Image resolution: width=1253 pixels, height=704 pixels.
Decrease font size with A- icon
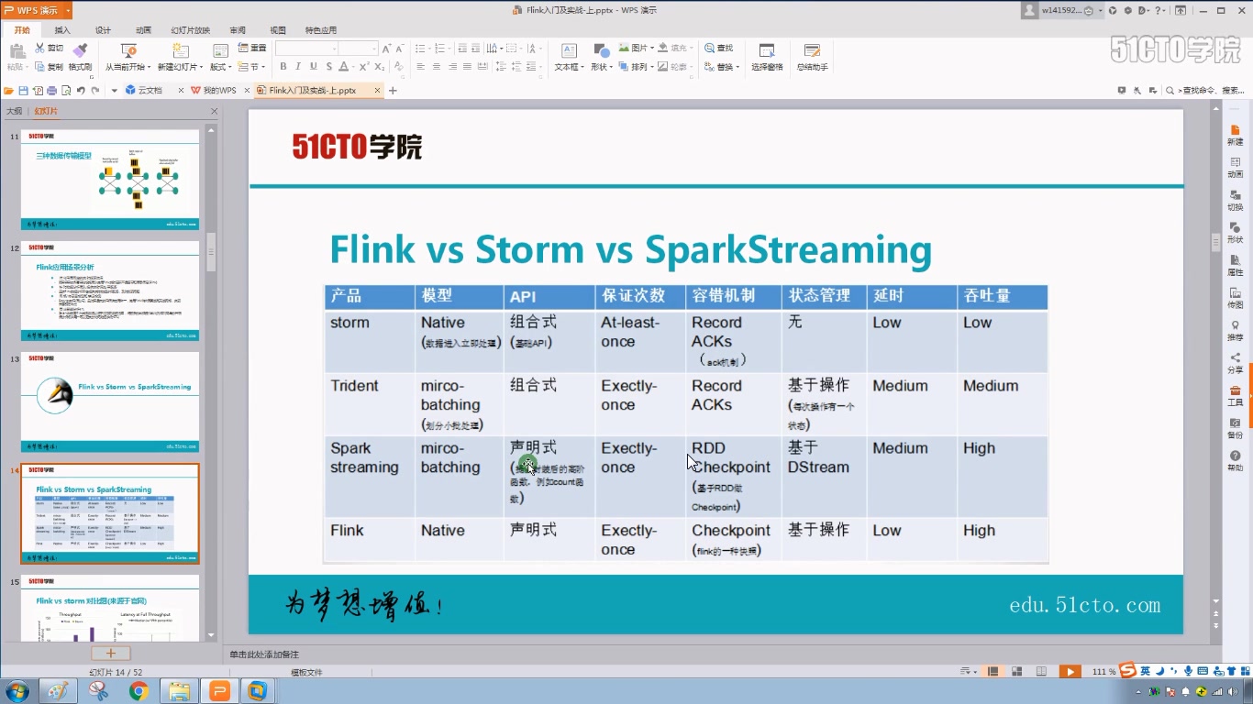400,48
